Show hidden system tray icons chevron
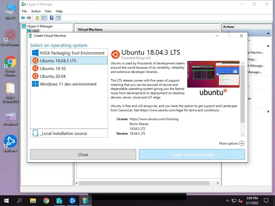This screenshot has width=275, height=206. 227,201
